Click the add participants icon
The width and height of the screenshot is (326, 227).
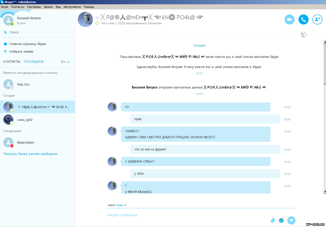317,19
